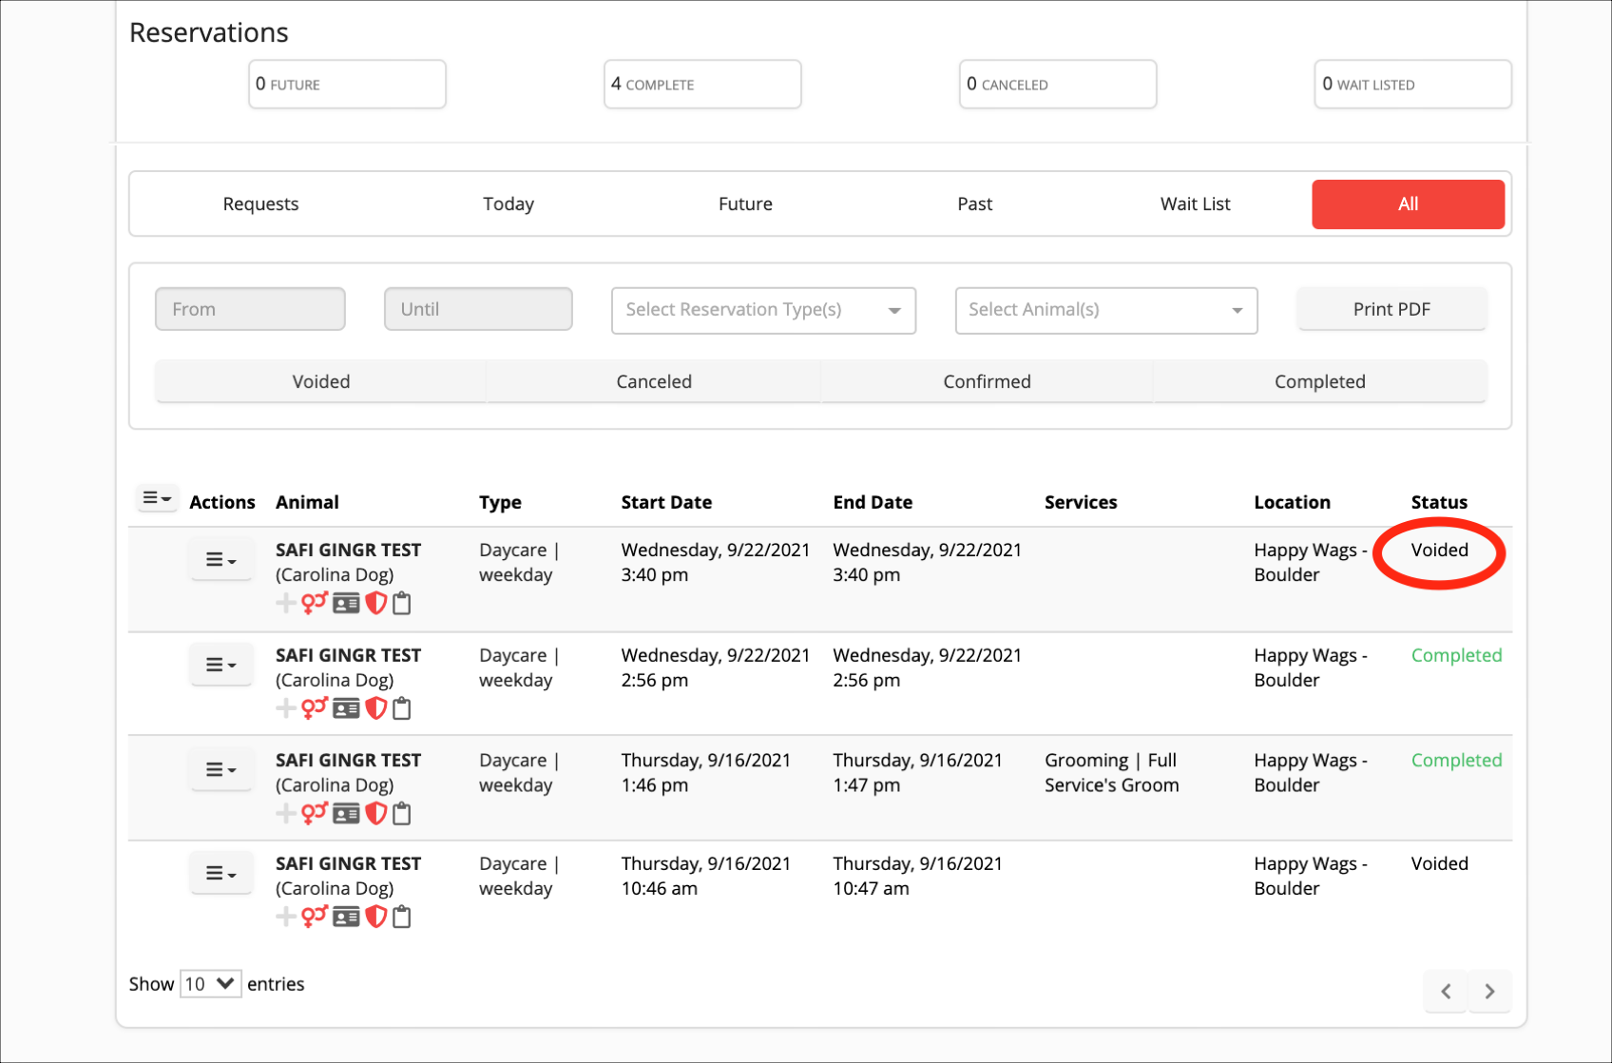
Task: Open the bulk actions menu in the table header
Action: (157, 498)
